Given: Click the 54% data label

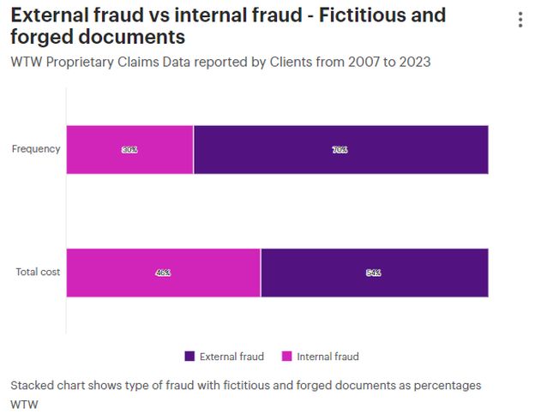Looking at the screenshot, I should point(374,273).
